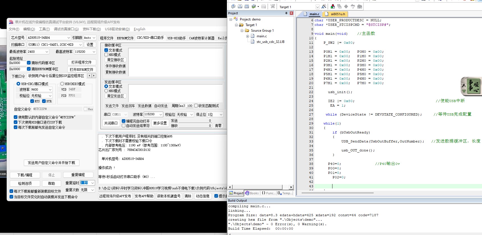Open the 最高波特率 115200 dropdown
482x235 pixels.
click(94, 52)
